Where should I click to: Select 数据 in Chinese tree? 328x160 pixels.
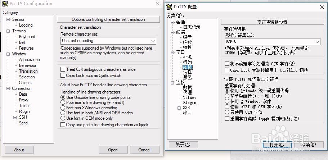pos(187,87)
